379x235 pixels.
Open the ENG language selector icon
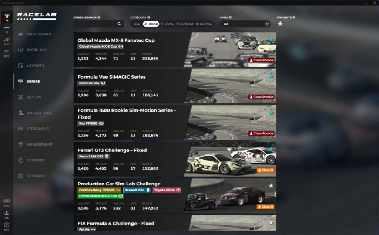pyautogui.click(x=7, y=203)
